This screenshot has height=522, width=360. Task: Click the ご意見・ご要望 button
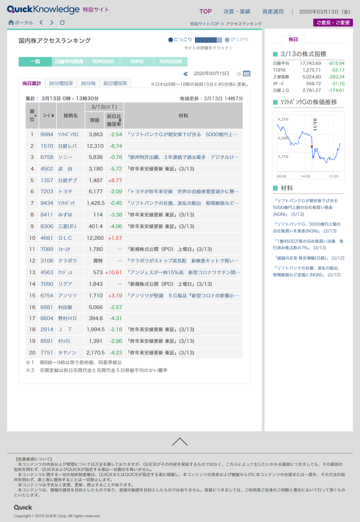coord(333,23)
